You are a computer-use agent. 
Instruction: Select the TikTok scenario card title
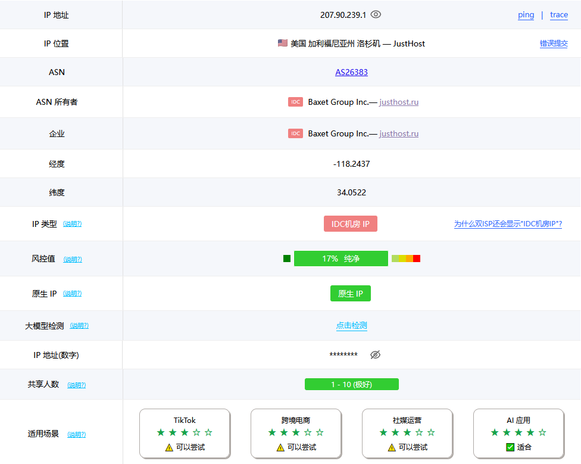click(x=185, y=421)
